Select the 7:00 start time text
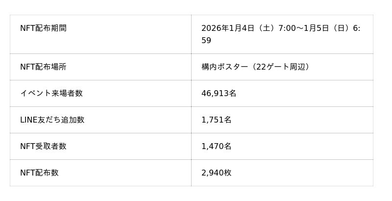This screenshot has width=392, height=201. click(x=287, y=28)
